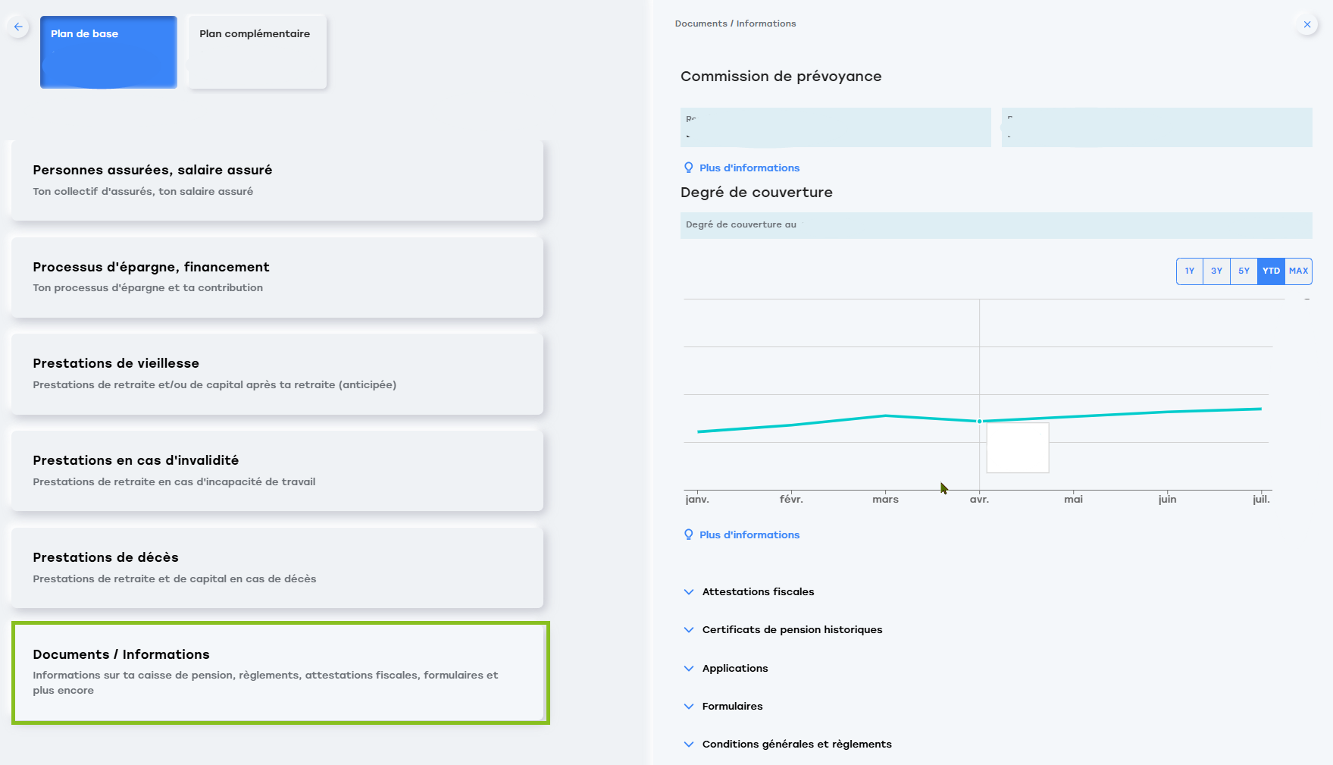This screenshot has width=1333, height=765.
Task: Open Plus d'informations link below the chart
Action: pyautogui.click(x=749, y=535)
